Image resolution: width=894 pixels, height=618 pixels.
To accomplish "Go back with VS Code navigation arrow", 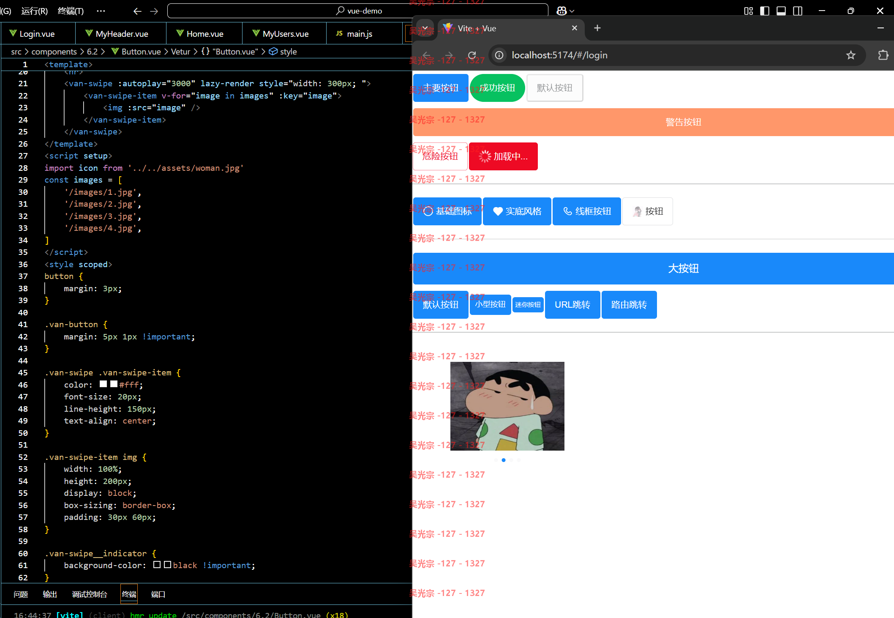I will [x=137, y=11].
